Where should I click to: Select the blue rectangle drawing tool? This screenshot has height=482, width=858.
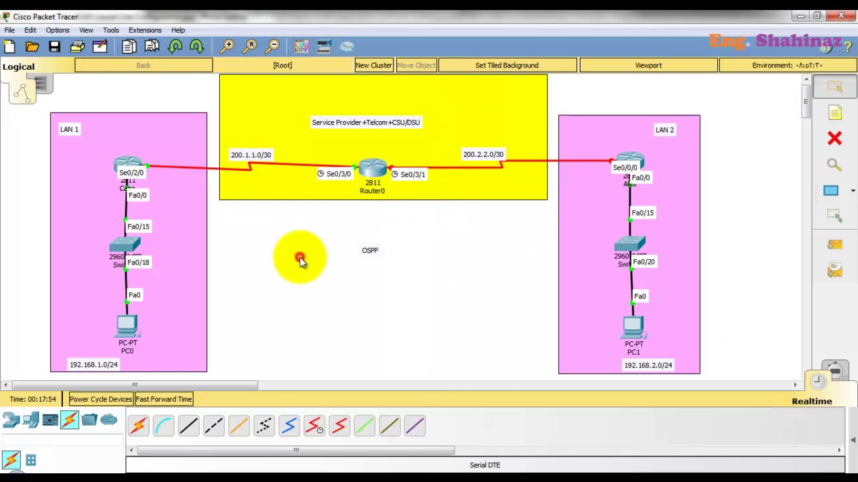831,191
